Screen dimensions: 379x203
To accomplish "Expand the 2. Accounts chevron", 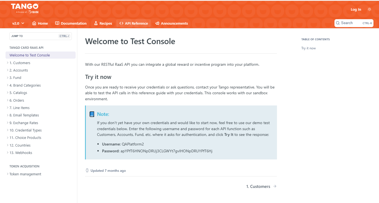I will pyautogui.click(x=7, y=70).
